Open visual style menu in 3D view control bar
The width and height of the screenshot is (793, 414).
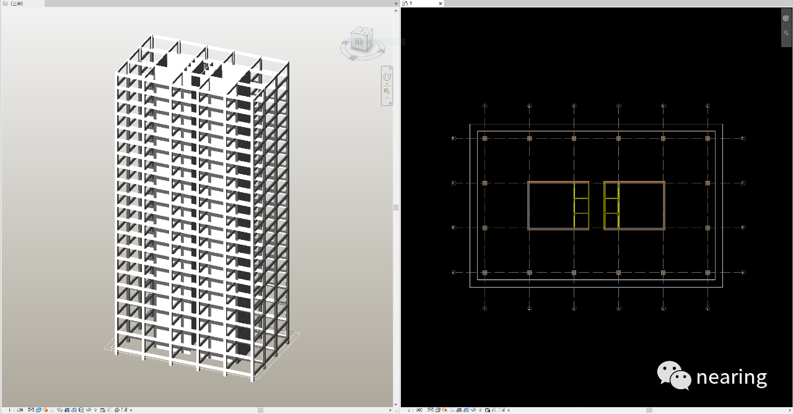[x=38, y=410]
